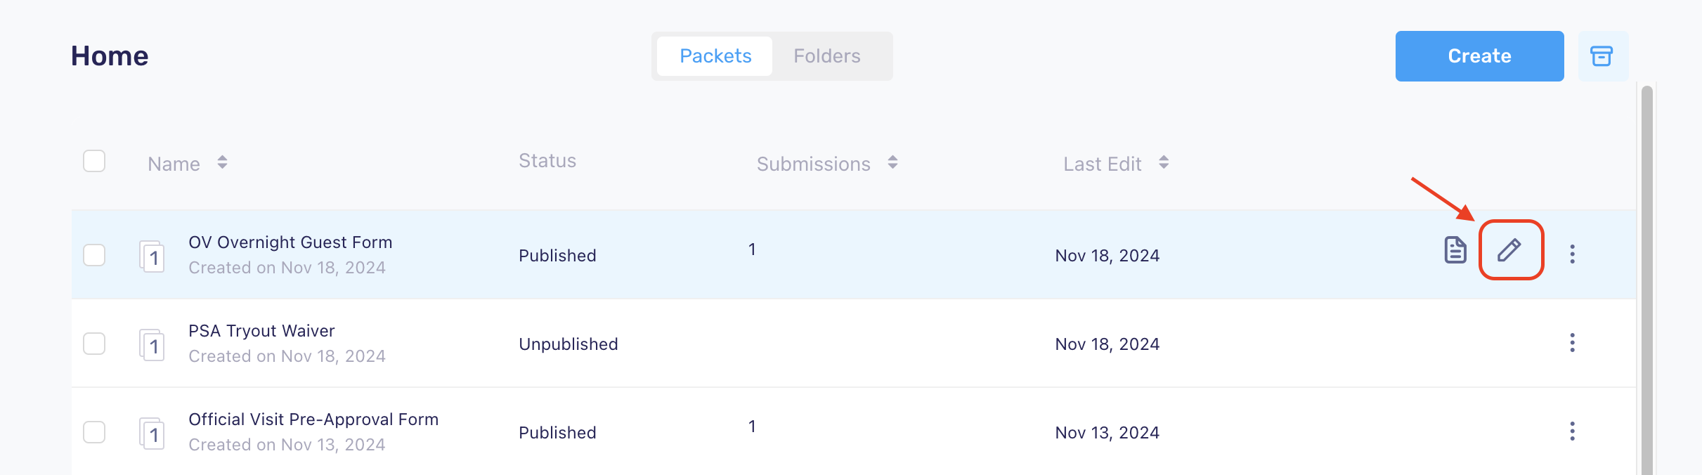Check the box for Official Visit Pre-Approval Form
Image resolution: width=1702 pixels, height=475 pixels.
tap(94, 432)
